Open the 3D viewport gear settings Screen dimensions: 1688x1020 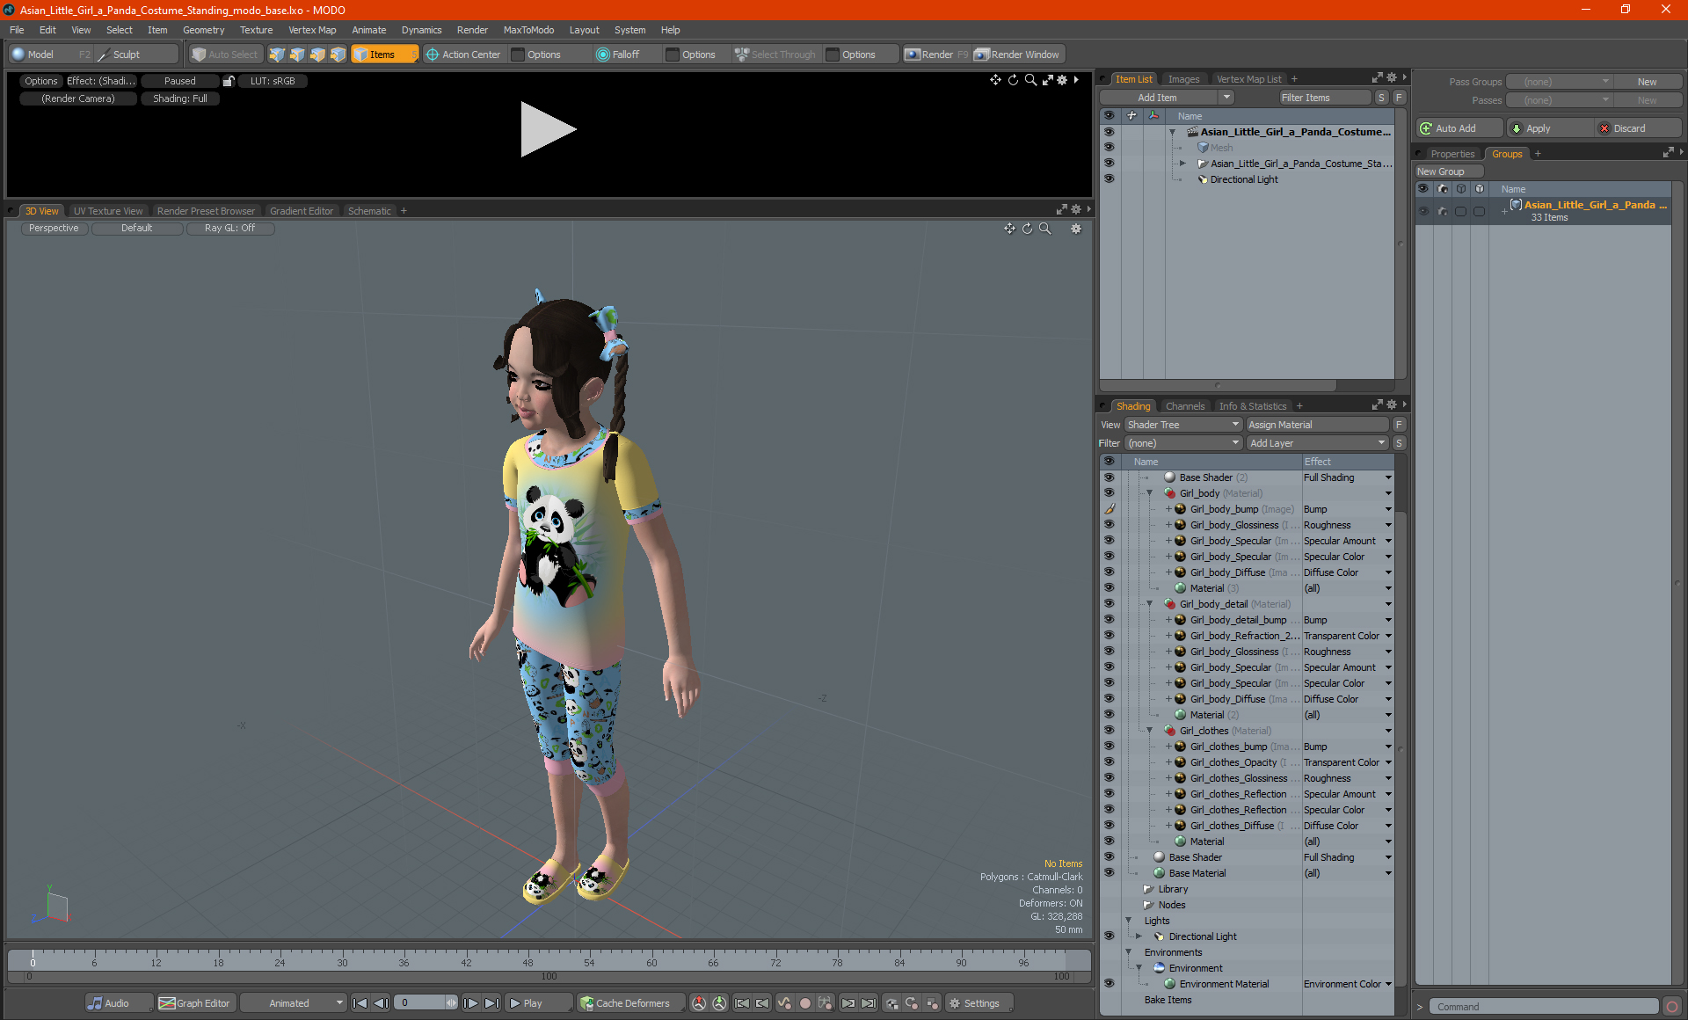tap(1075, 229)
